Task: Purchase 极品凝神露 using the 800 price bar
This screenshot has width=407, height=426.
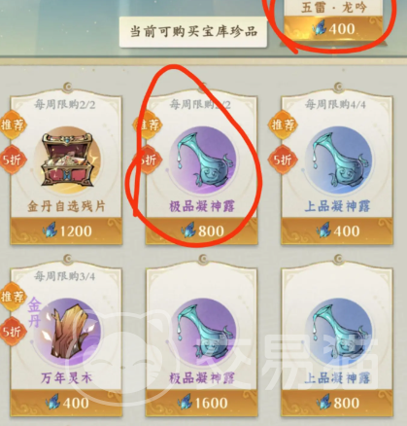Action: pos(202,231)
